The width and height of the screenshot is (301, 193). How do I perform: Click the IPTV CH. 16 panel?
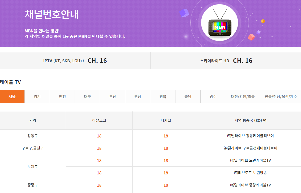75,60
